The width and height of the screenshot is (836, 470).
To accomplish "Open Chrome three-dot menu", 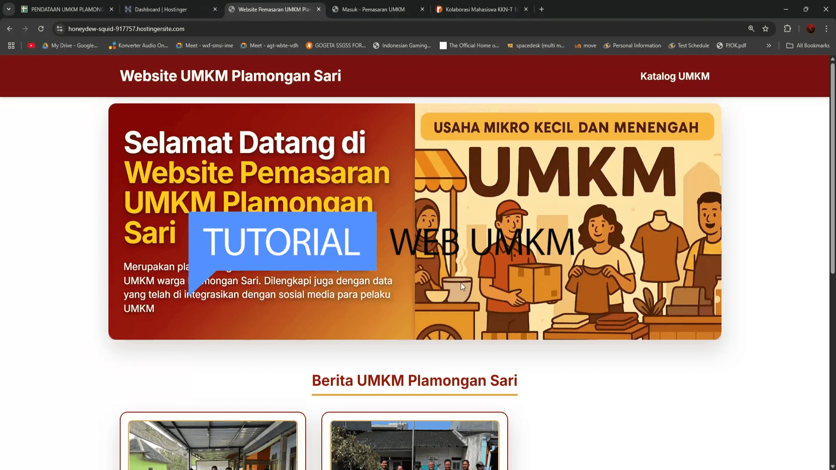I will coord(826,29).
